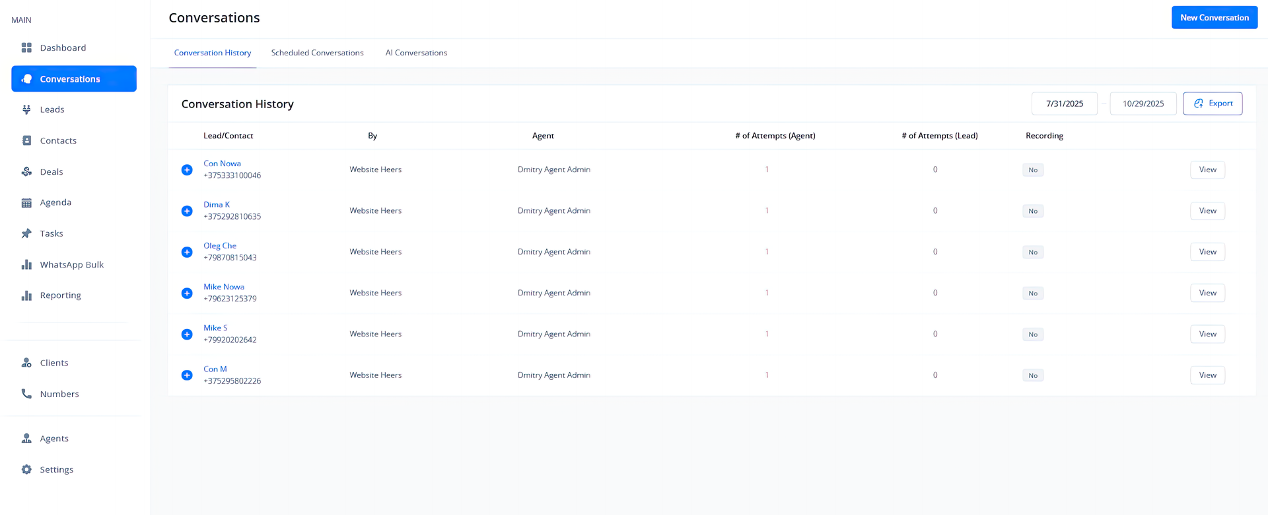The width and height of the screenshot is (1268, 515).
Task: Go to the AI Conversations tab
Action: [416, 53]
